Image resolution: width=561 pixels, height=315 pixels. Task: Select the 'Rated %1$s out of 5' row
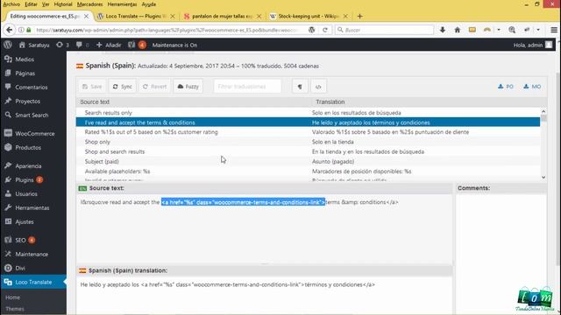click(308, 132)
